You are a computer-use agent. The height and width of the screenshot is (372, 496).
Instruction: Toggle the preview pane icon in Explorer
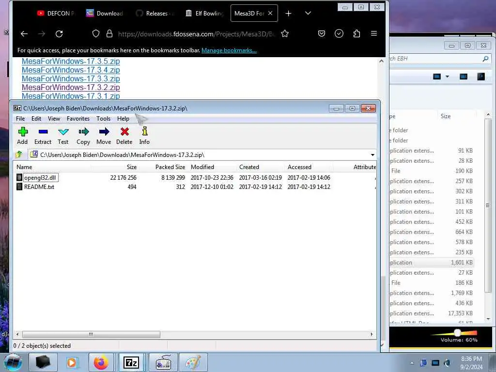click(464, 77)
